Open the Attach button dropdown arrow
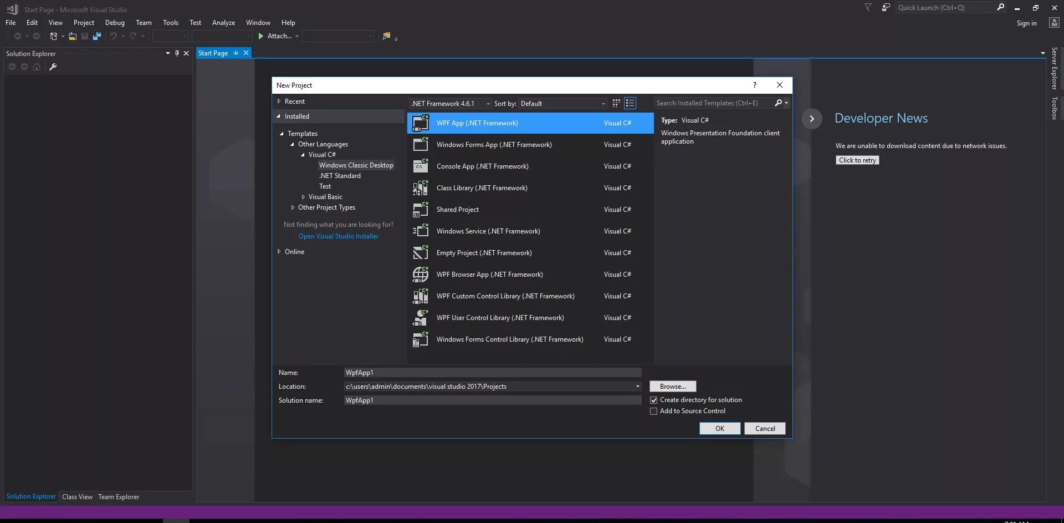The height and width of the screenshot is (523, 1064). coord(297,37)
